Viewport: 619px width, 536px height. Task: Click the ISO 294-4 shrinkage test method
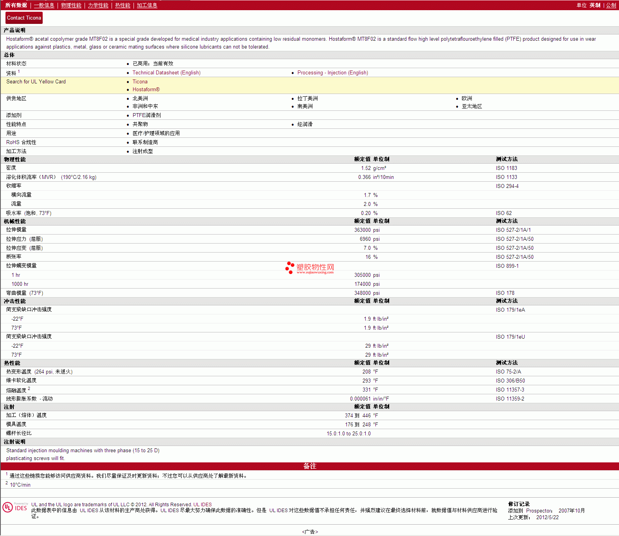click(507, 186)
